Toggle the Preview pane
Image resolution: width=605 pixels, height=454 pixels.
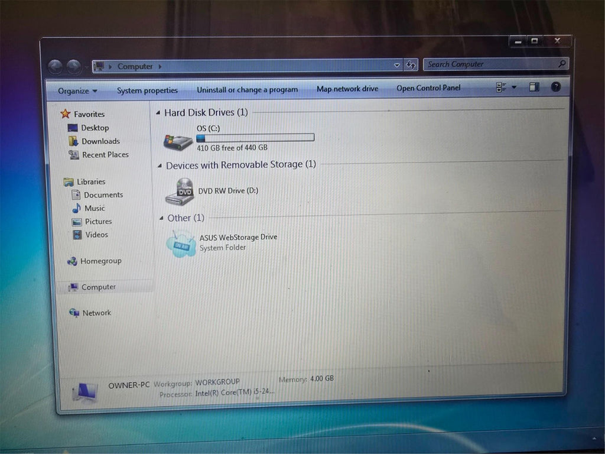(x=534, y=86)
